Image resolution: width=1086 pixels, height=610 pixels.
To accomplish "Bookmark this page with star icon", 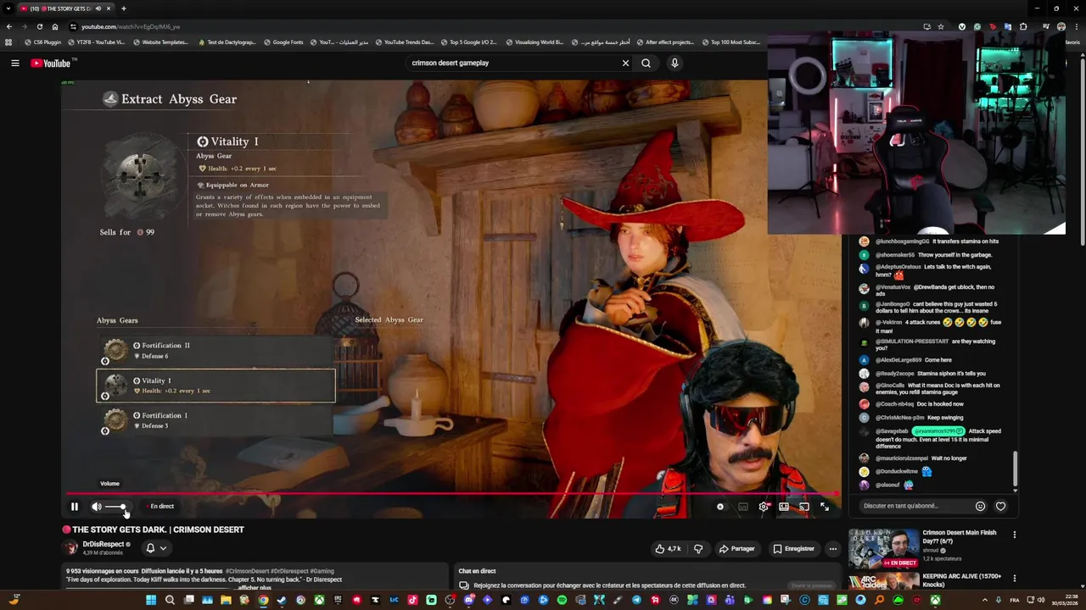I will coord(941,26).
